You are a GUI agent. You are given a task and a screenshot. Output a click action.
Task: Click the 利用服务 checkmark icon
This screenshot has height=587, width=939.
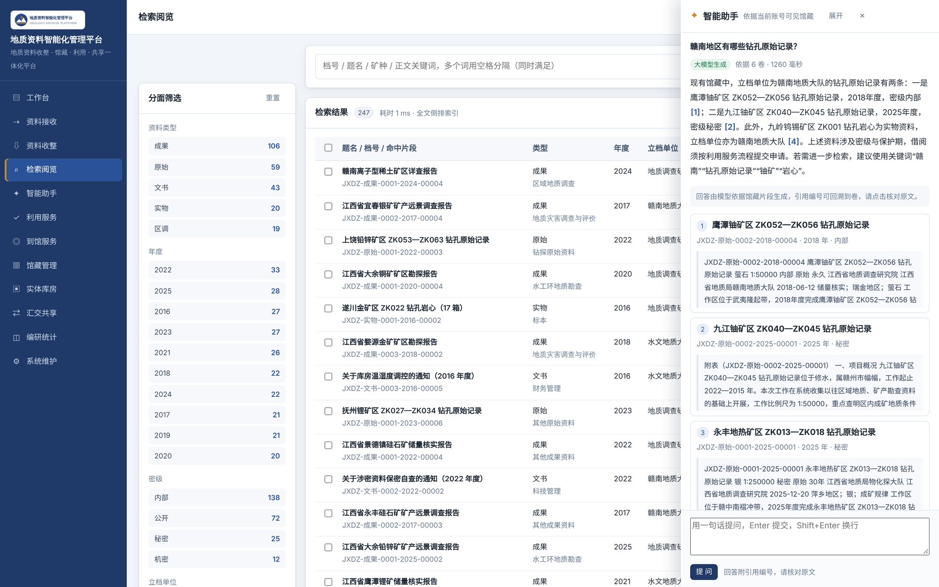click(16, 217)
